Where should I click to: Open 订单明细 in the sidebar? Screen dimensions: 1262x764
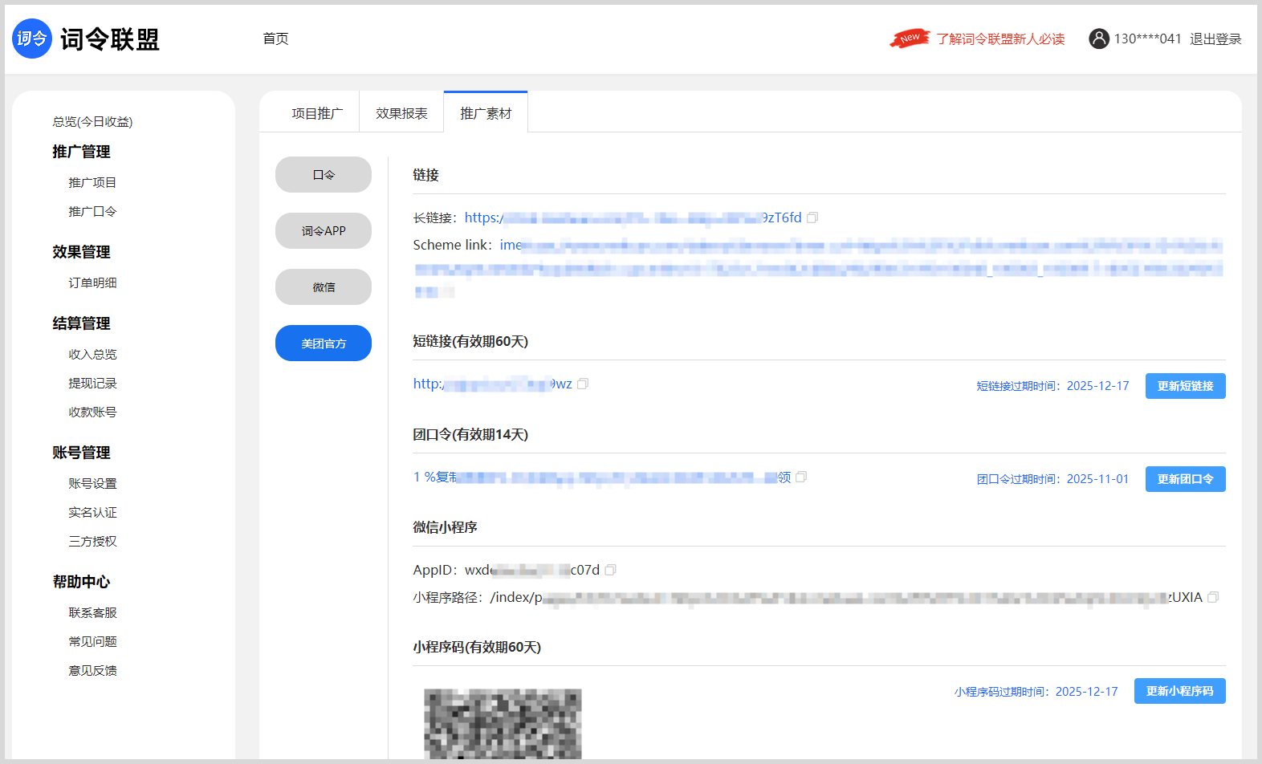pos(92,282)
